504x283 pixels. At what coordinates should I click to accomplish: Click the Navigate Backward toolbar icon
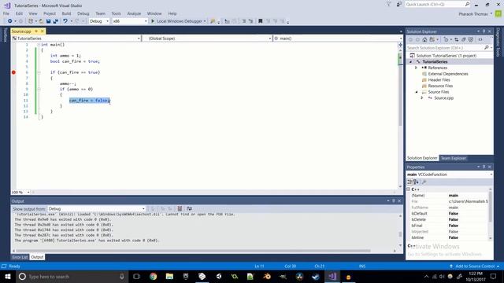point(9,21)
